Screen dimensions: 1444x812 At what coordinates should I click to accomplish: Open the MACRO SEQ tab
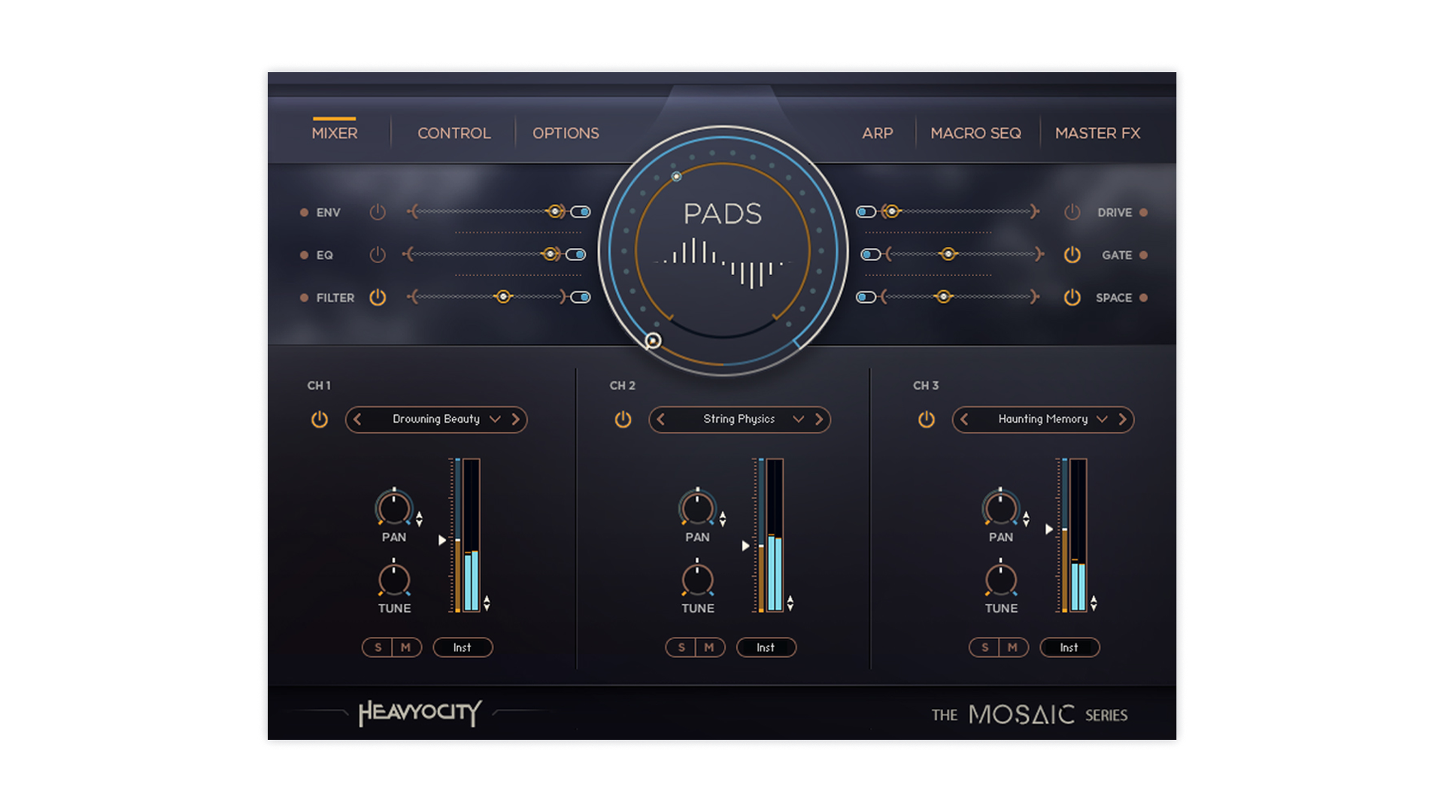(x=976, y=133)
